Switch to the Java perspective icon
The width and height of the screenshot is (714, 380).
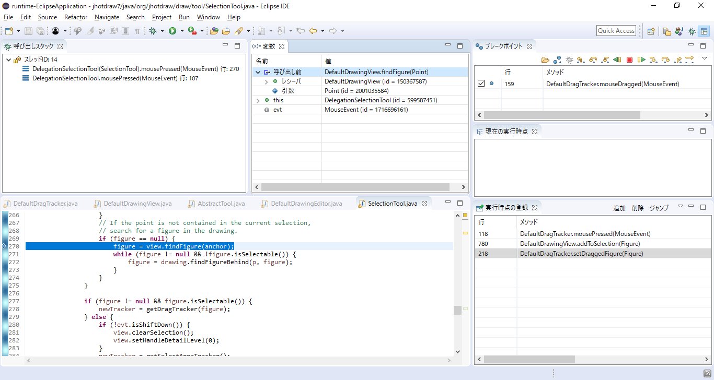tap(680, 31)
